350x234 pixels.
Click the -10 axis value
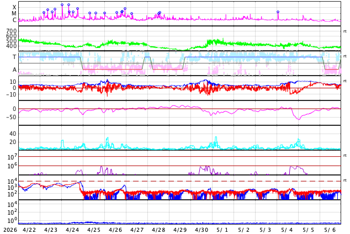pos(11,94)
